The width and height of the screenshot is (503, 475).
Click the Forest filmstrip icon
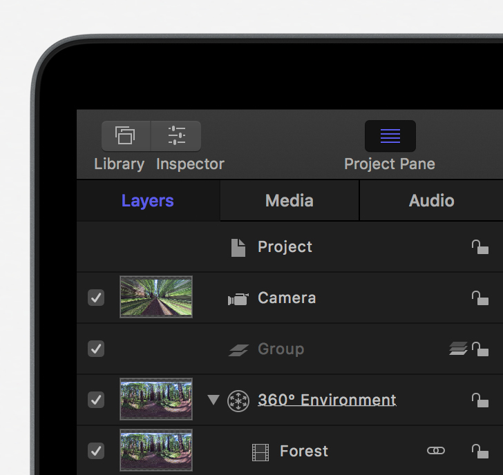click(x=260, y=452)
